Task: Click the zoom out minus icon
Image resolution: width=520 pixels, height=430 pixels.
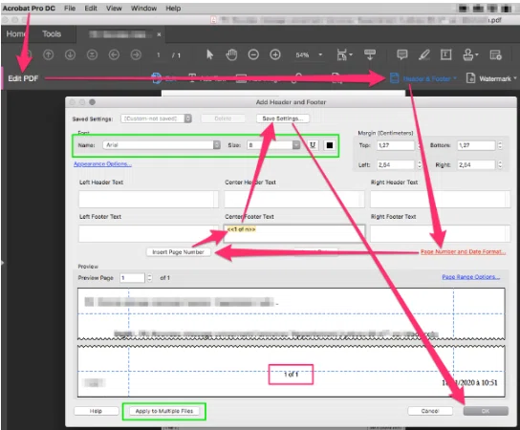Action: click(x=253, y=54)
